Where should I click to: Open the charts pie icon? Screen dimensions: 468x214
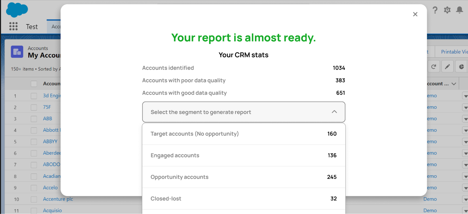click(461, 67)
